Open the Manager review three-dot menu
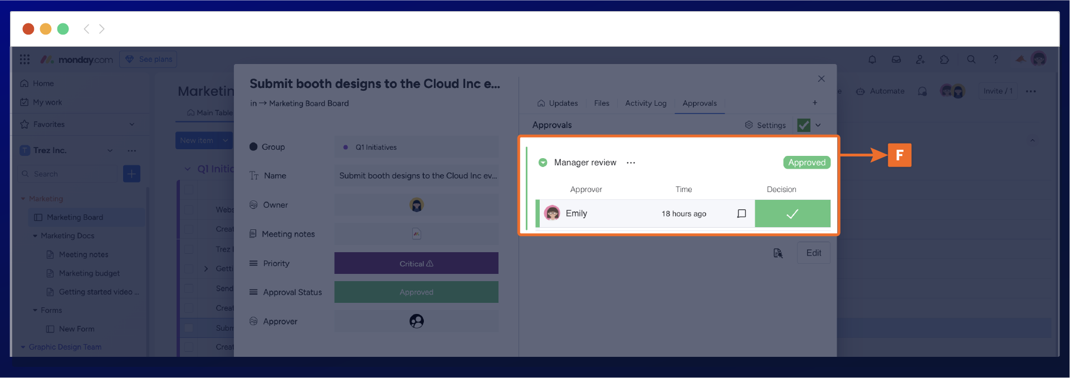Viewport: 1070px width, 378px height. [631, 163]
